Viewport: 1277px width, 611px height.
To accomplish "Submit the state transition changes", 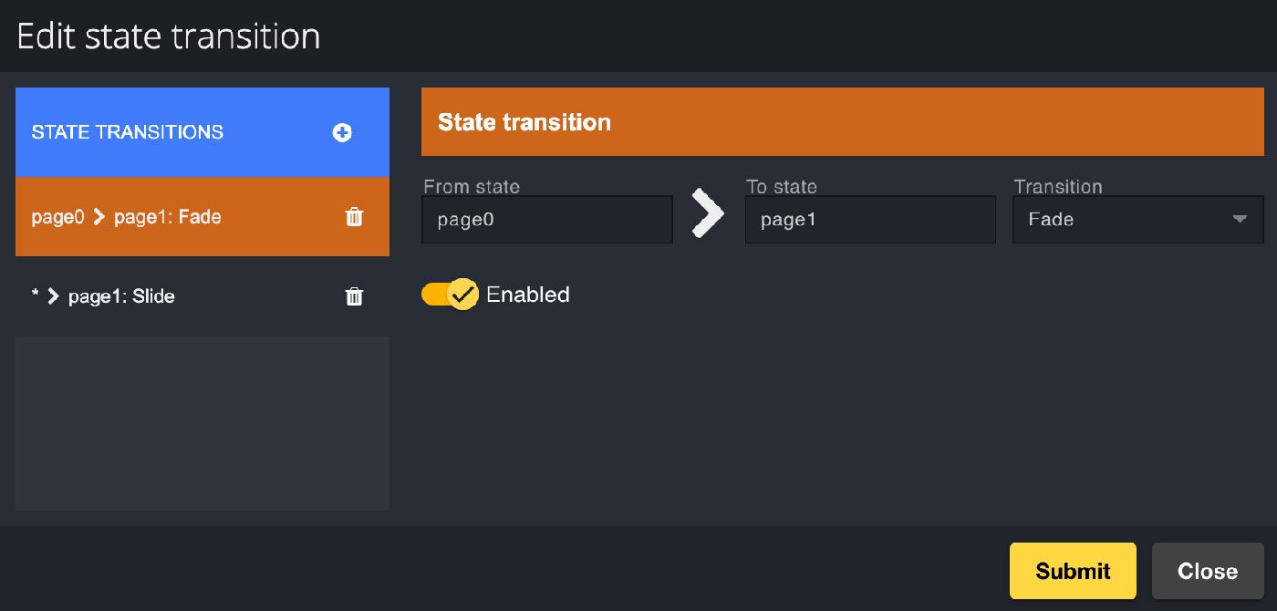I will pyautogui.click(x=1073, y=570).
